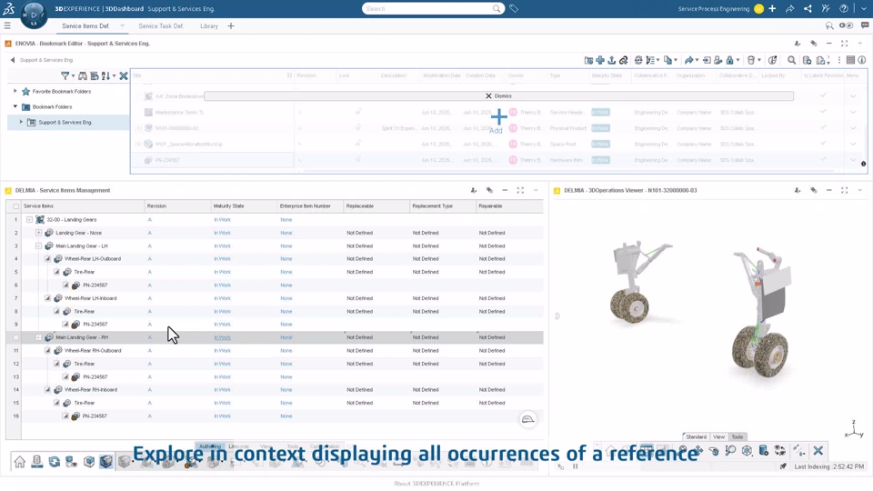Click the Service Process Engineering role label
873x491 pixels.
(x=713, y=8)
